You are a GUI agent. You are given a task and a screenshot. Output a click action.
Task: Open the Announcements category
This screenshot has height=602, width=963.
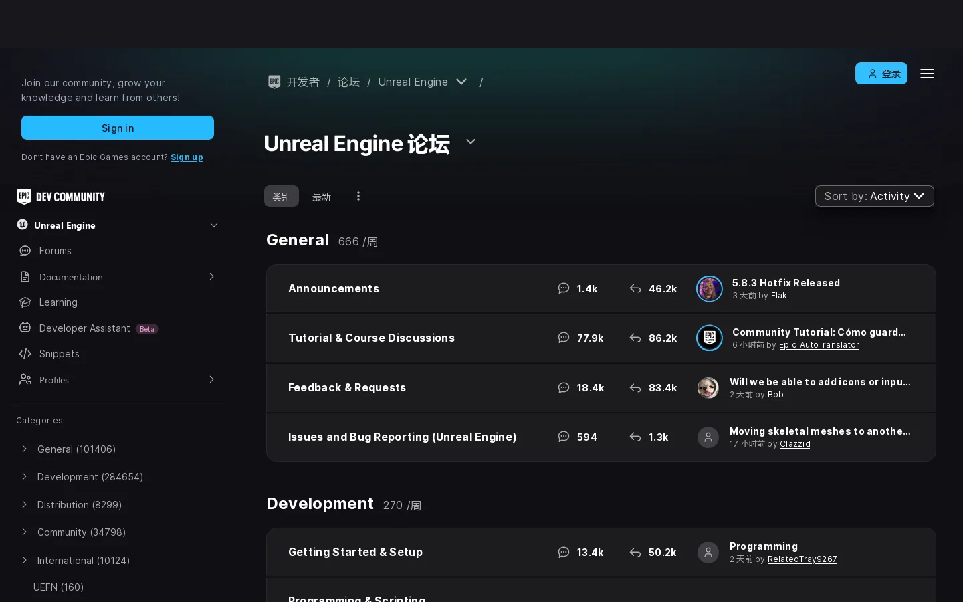(334, 288)
